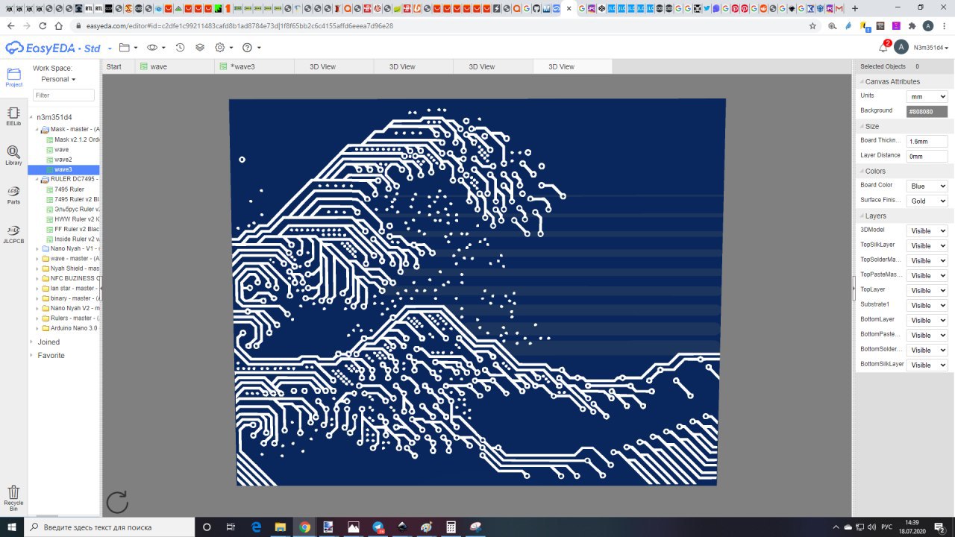
Task: Open the Library search panel
Action: pos(13,155)
